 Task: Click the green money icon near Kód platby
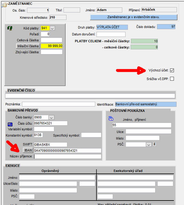(x=10, y=28)
